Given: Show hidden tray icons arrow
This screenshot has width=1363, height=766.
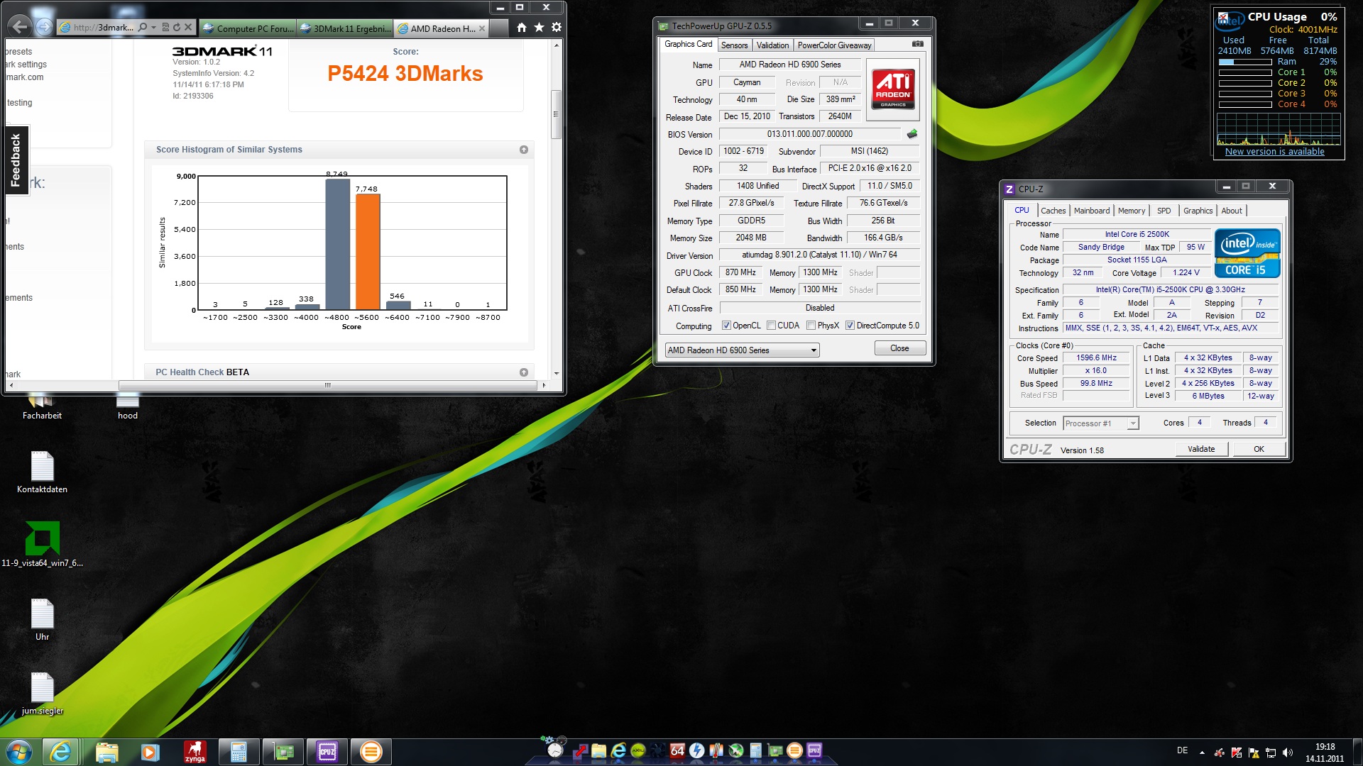Looking at the screenshot, I should click(x=1202, y=753).
